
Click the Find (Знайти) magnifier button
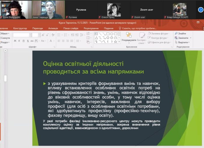coord(182,34)
